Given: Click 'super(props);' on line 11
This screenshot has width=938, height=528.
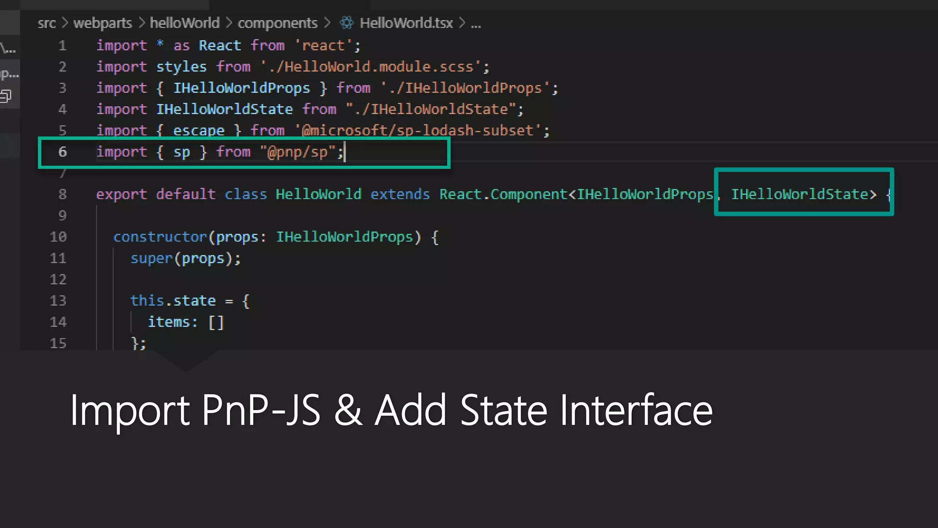Looking at the screenshot, I should 185,258.
